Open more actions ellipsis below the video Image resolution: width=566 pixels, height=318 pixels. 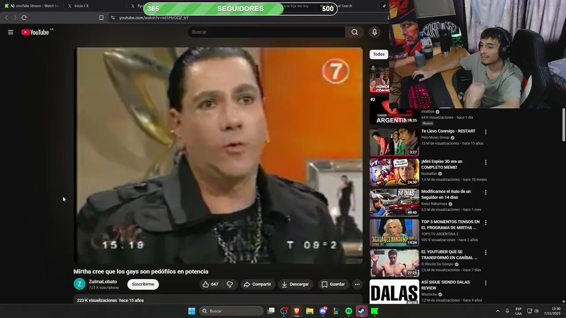tap(357, 284)
